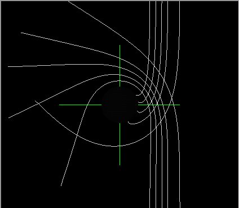
Task: Click the dark circular disc at center
Action: (119, 105)
